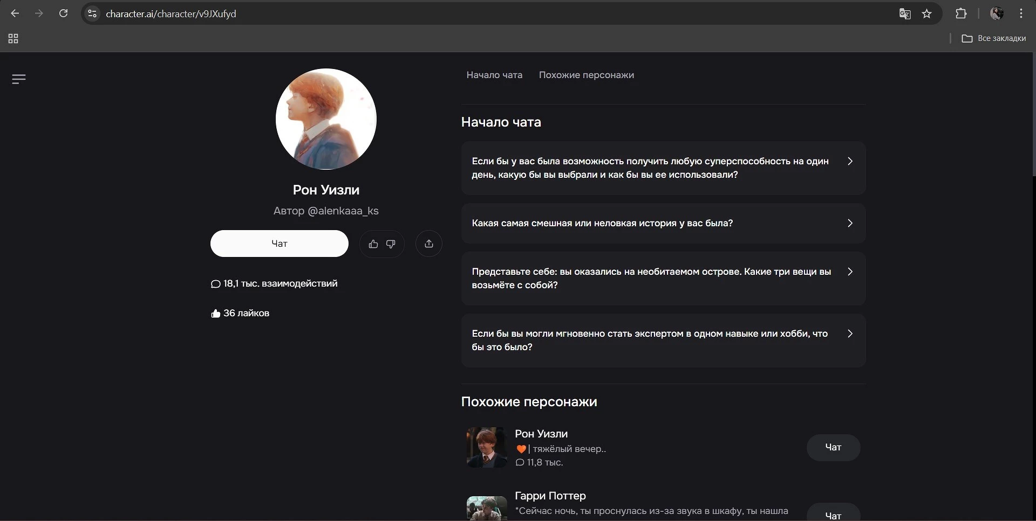Open the Google Translate page icon
Screen dimensions: 1036x521
pos(905,14)
